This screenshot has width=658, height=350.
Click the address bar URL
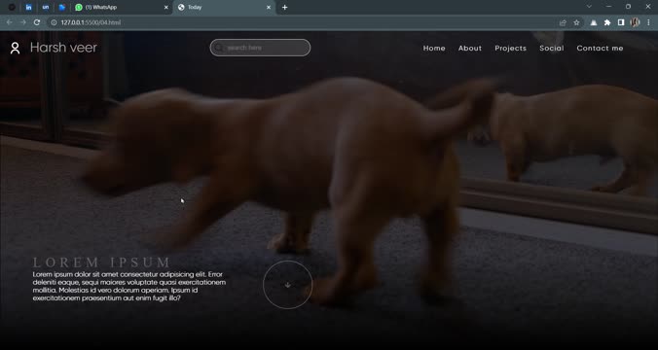pos(91,22)
